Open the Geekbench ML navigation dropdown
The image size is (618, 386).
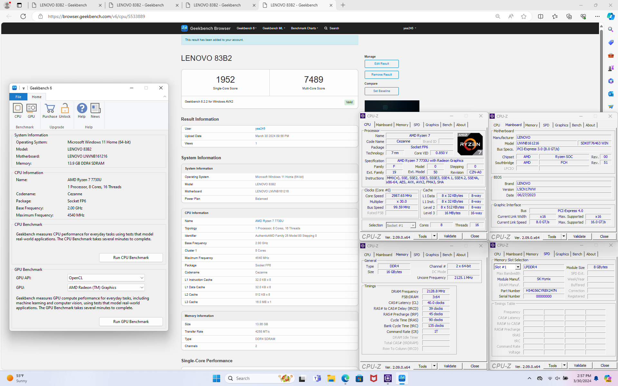(274, 28)
